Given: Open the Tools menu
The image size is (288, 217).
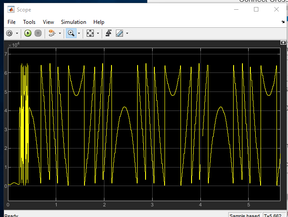Looking at the screenshot, I should click(x=29, y=22).
